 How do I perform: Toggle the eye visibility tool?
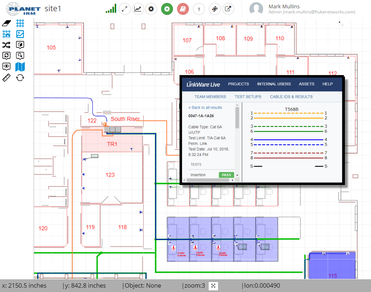pyautogui.click(x=6, y=66)
